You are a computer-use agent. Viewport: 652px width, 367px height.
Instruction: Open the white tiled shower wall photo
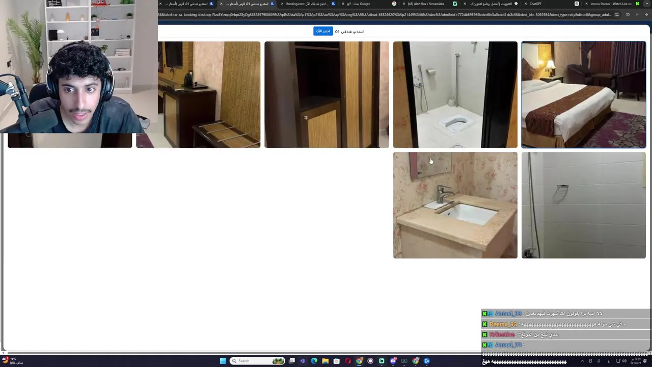coord(583,205)
